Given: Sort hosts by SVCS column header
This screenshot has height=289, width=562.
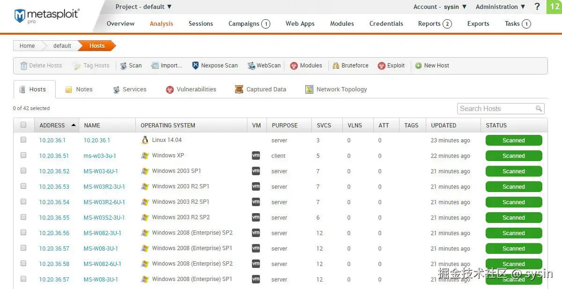Looking at the screenshot, I should [x=327, y=125].
